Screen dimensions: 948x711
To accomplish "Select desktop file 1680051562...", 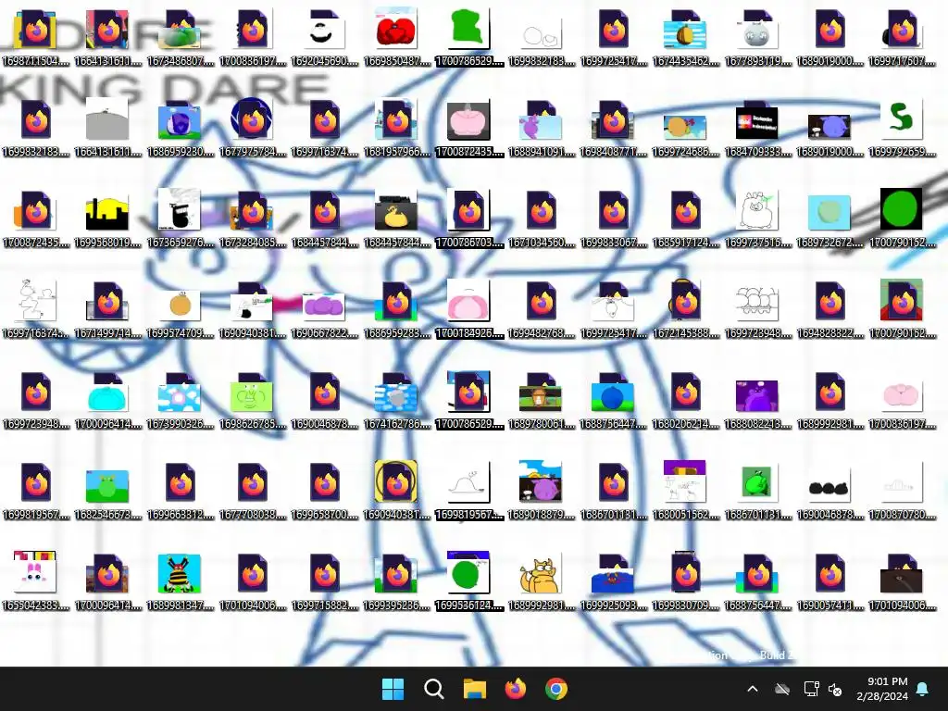I will [x=685, y=491].
